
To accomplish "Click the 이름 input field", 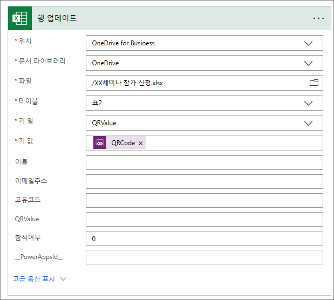I will (205, 163).
